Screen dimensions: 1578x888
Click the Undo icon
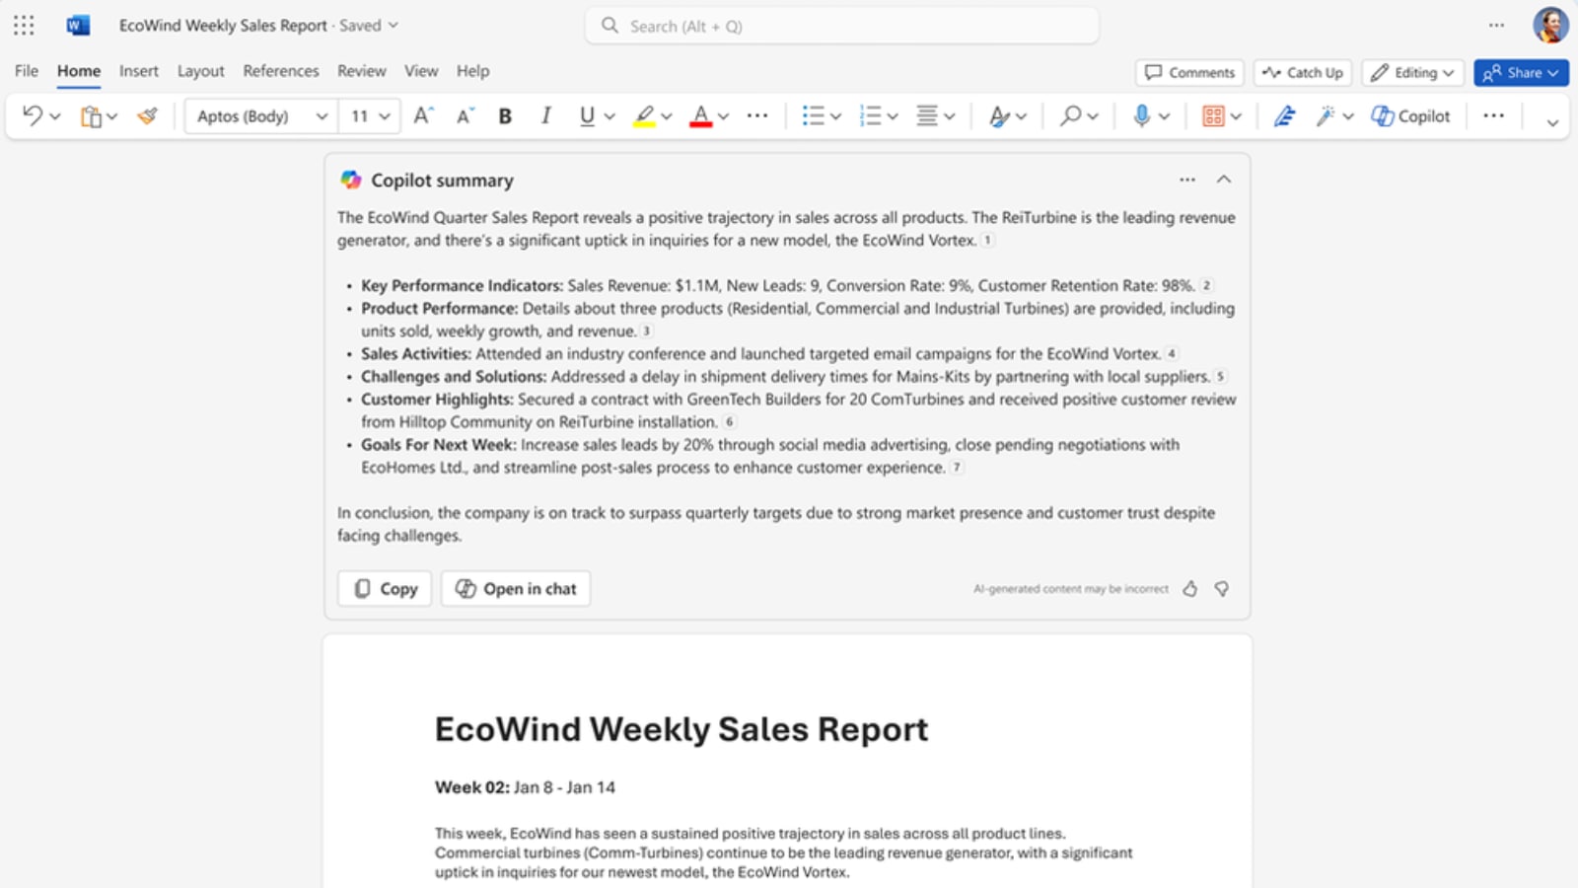pyautogui.click(x=30, y=115)
